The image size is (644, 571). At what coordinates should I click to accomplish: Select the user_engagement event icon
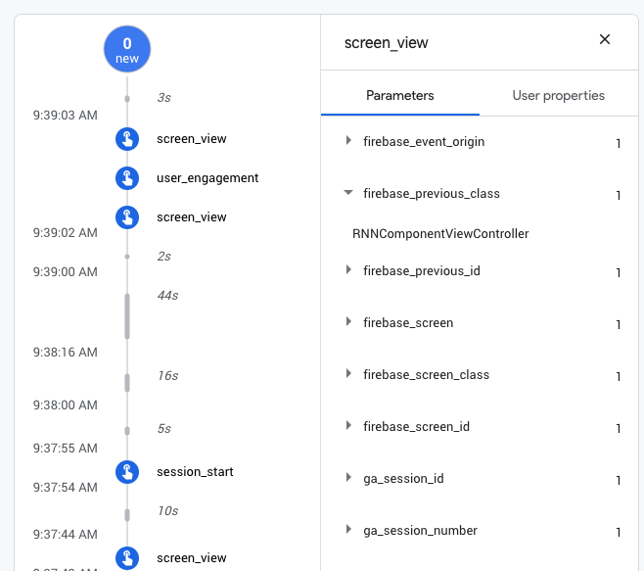(127, 178)
